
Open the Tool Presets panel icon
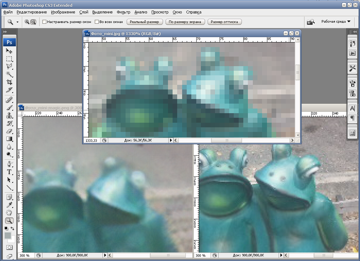point(353,68)
